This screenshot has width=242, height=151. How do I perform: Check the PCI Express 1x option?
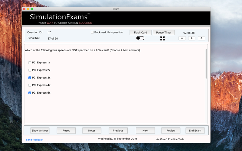tap(30, 63)
